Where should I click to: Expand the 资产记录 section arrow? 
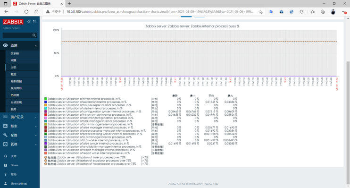click(x=36, y=117)
